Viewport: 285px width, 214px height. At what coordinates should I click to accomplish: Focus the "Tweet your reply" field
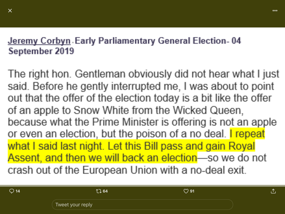[x=142, y=204]
